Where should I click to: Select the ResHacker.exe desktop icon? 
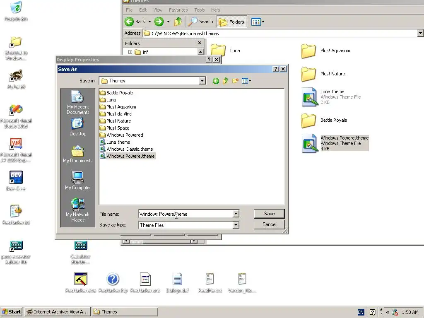tap(81, 282)
